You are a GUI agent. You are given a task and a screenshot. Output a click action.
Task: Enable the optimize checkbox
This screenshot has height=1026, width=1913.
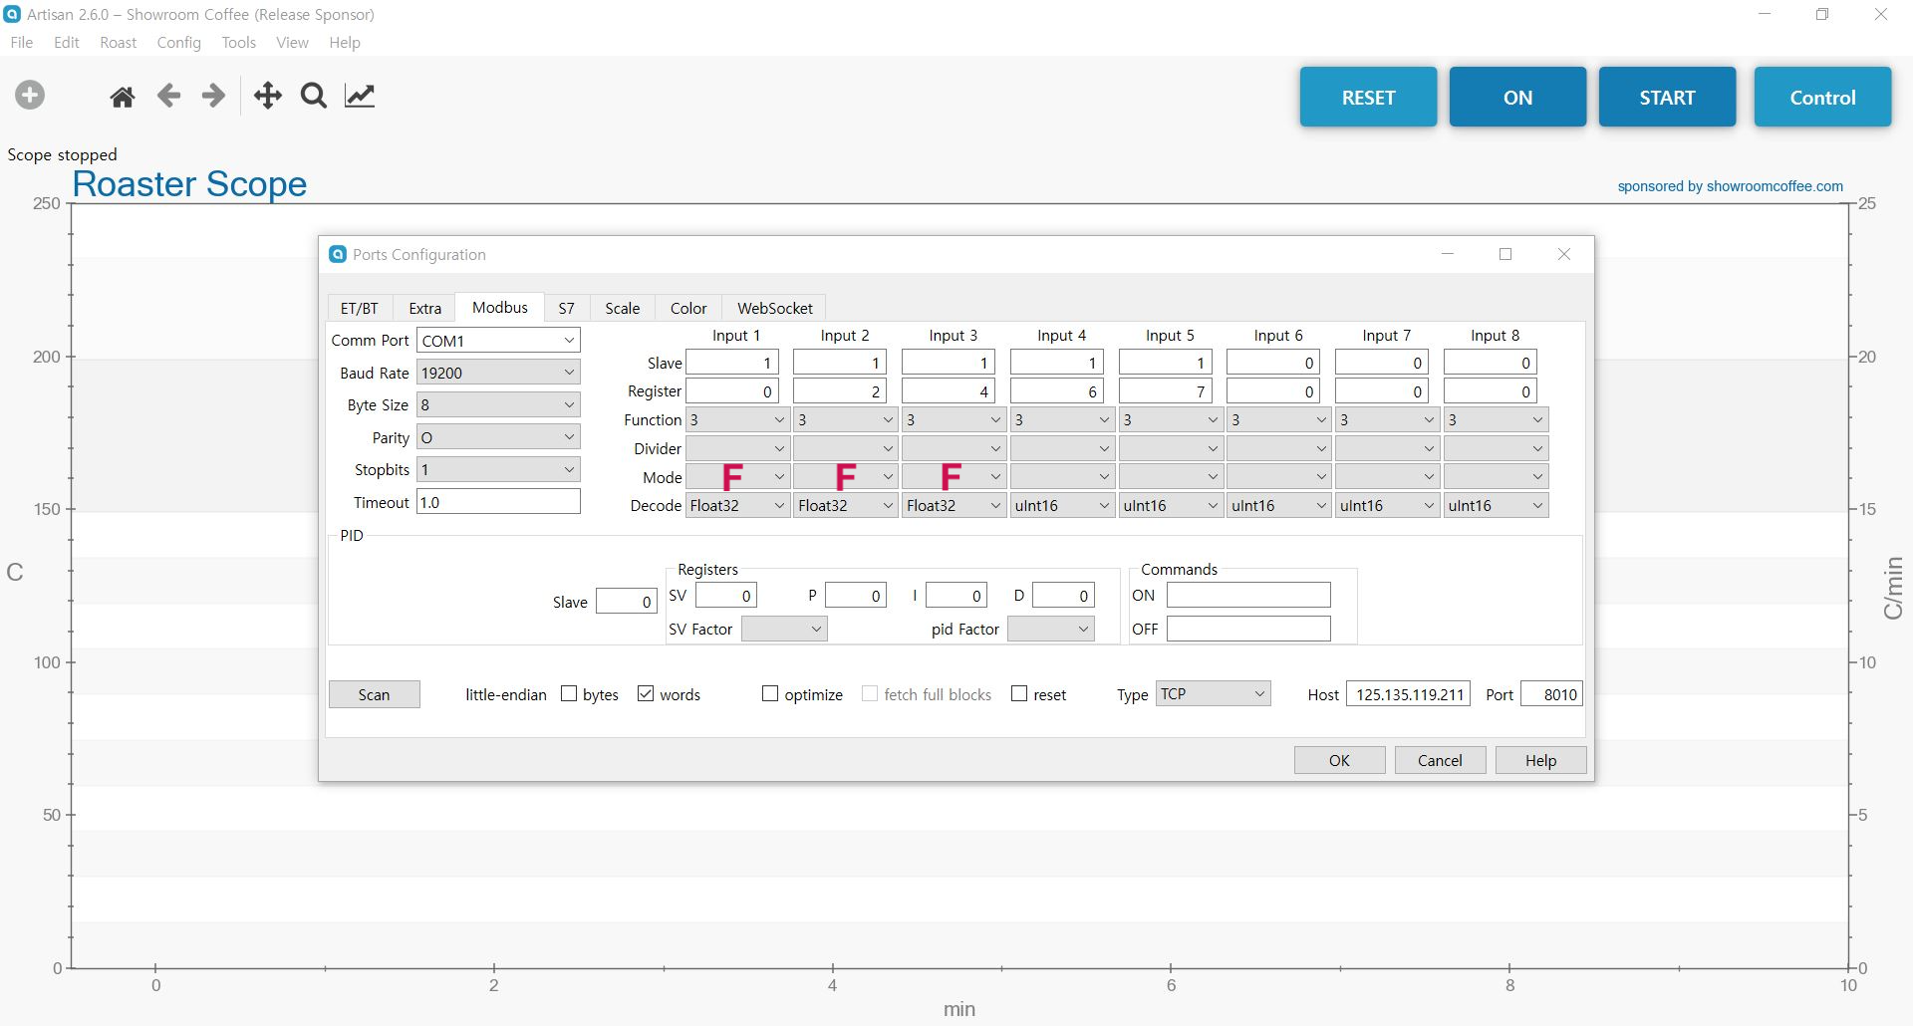769,692
